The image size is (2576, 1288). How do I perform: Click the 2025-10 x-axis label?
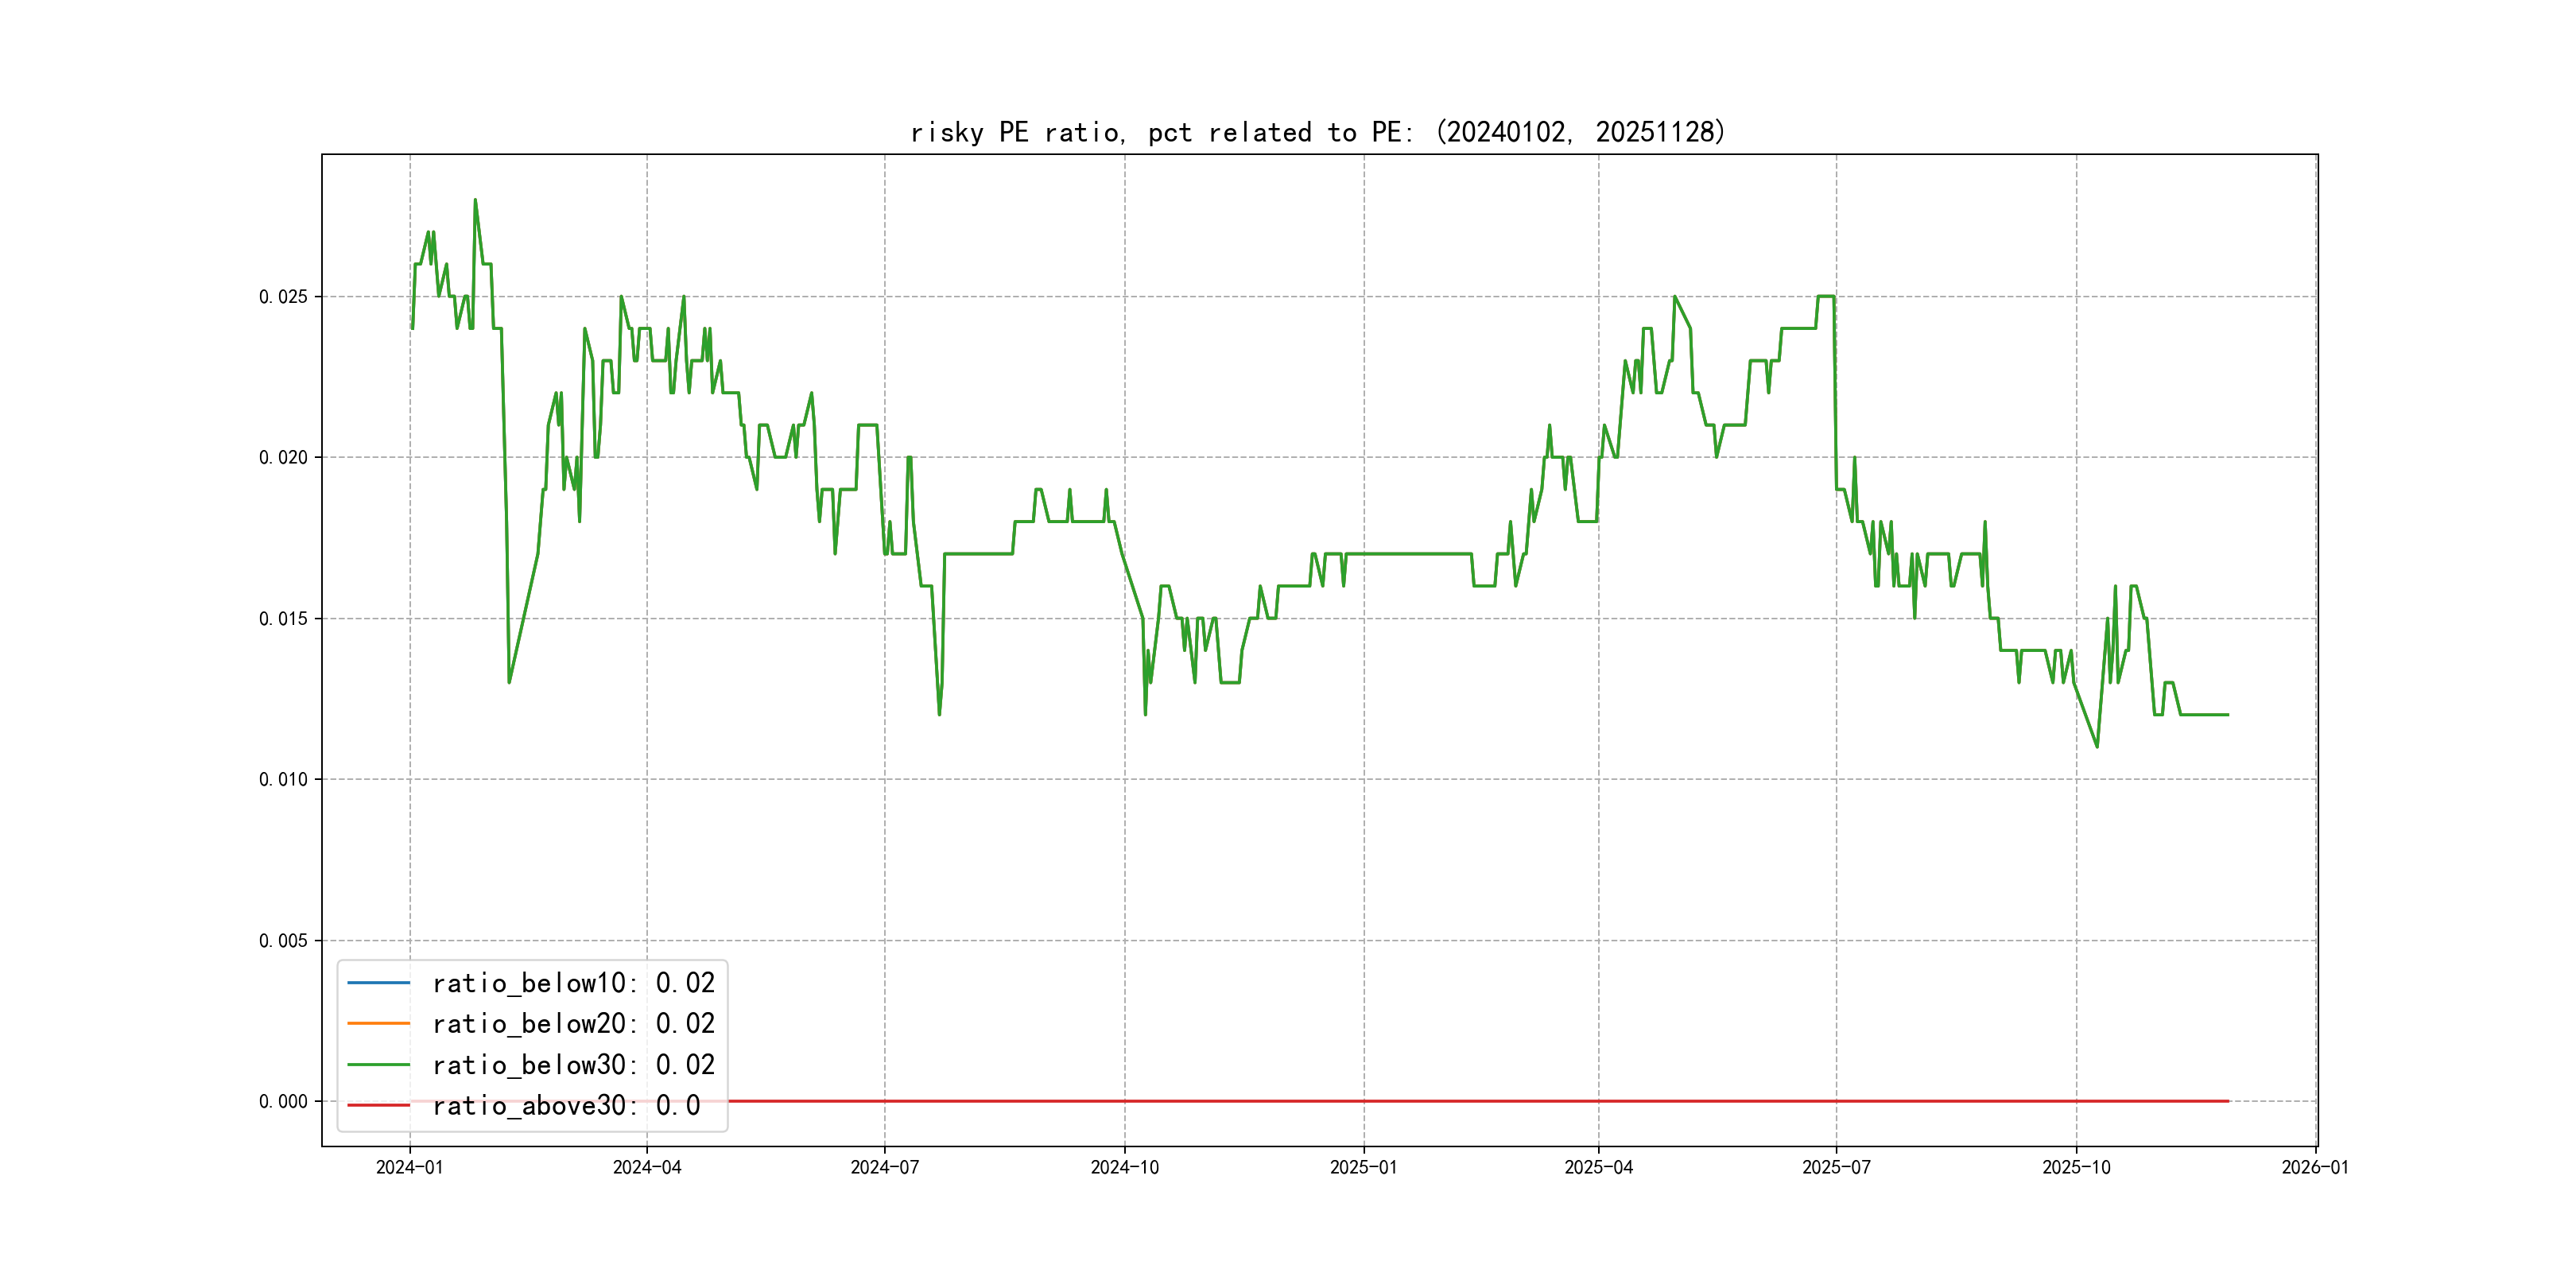[x=2076, y=1168]
